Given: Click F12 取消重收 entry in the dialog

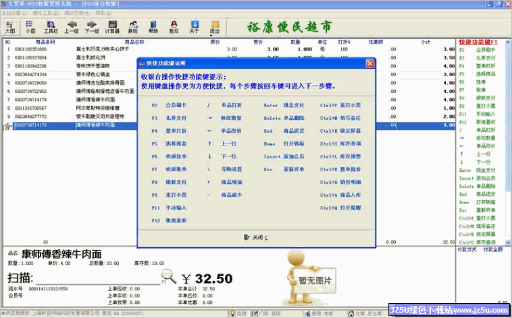Looking at the screenshot, I should [x=169, y=220].
